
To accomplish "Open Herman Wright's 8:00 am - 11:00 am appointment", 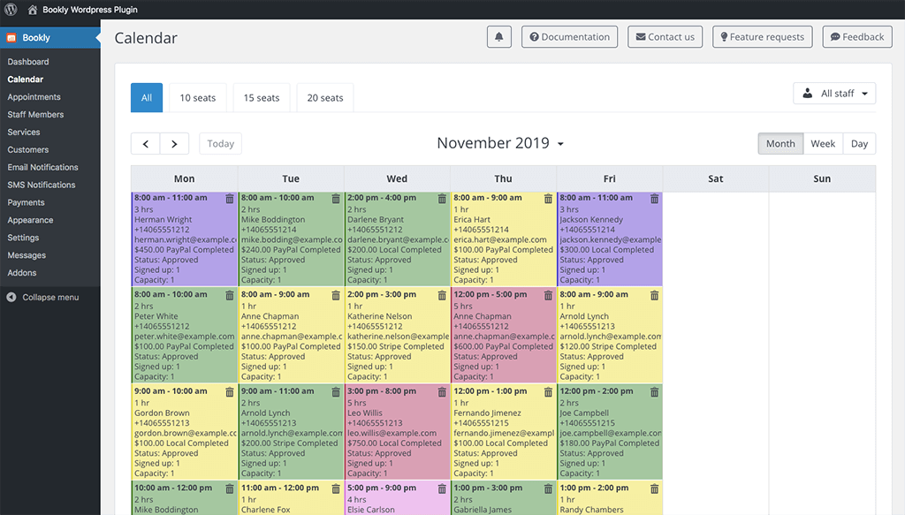I will coord(184,239).
